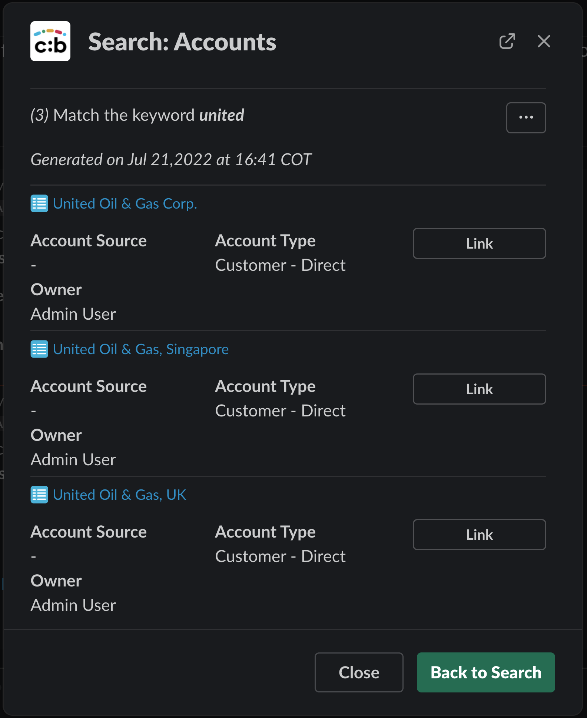
Task: Open the United Oil & Gas, UK account
Action: 119,495
